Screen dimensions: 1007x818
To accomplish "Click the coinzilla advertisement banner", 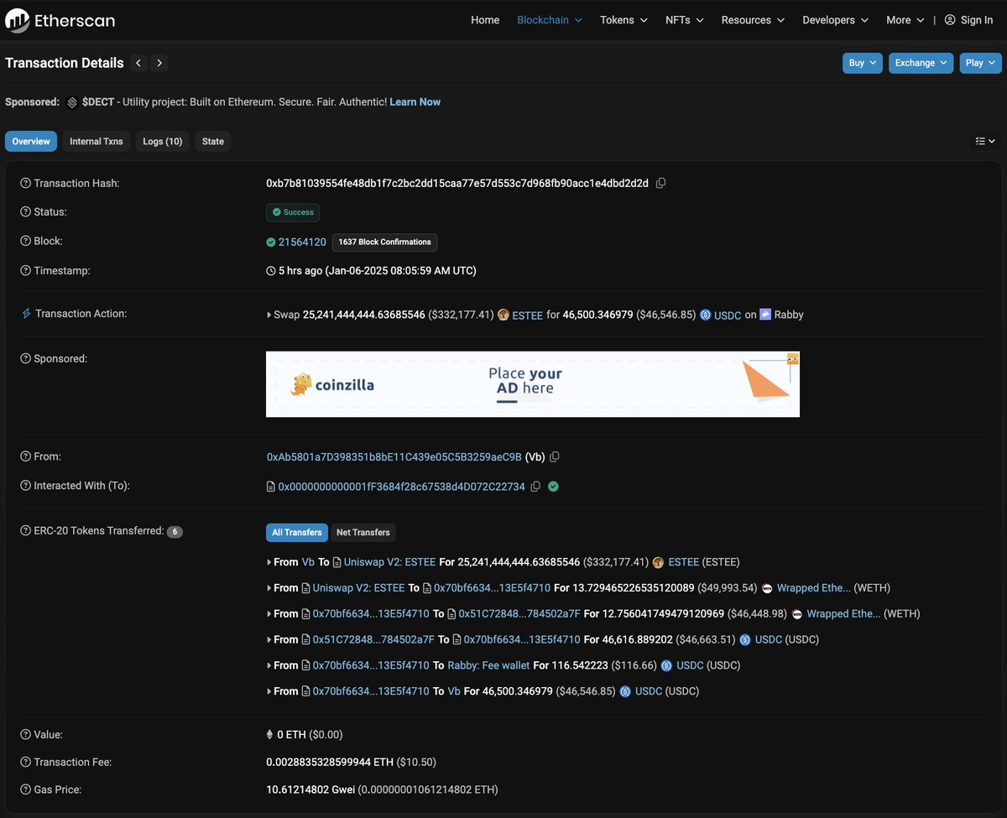I will click(x=532, y=383).
